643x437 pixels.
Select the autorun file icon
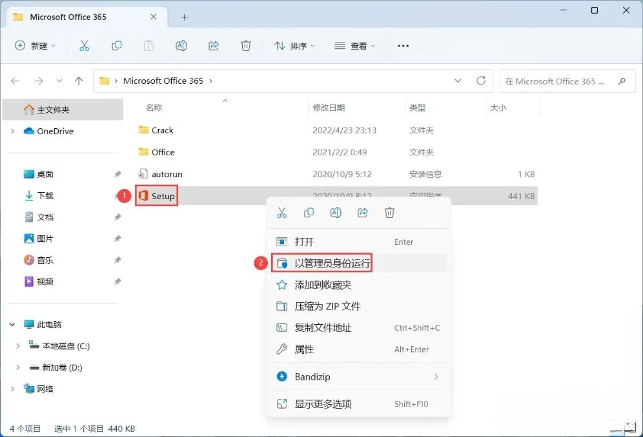point(143,173)
